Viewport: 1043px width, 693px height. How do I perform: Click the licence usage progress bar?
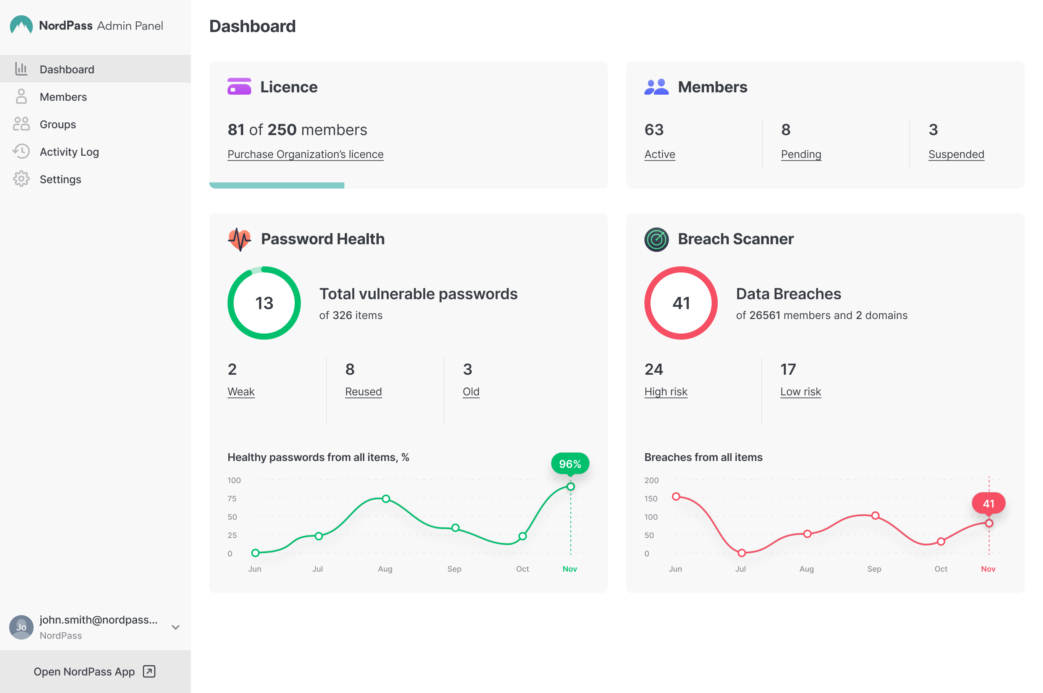(277, 185)
